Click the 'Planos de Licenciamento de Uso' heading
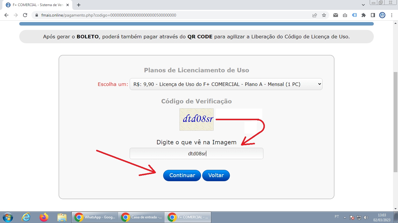Screen dimensions: 398x223 (x=196, y=70)
